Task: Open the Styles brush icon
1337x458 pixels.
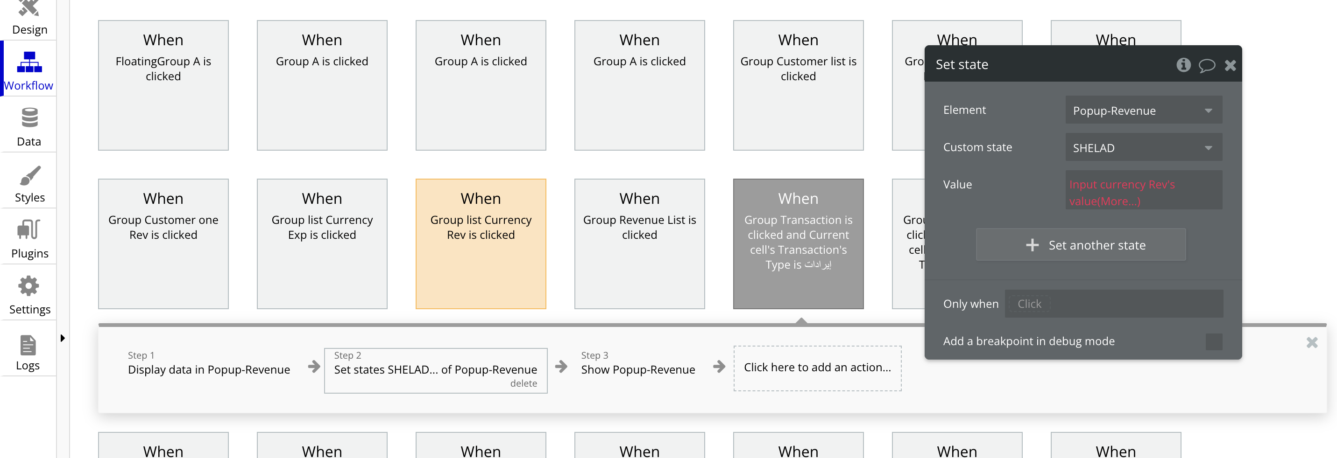Action: (29, 175)
